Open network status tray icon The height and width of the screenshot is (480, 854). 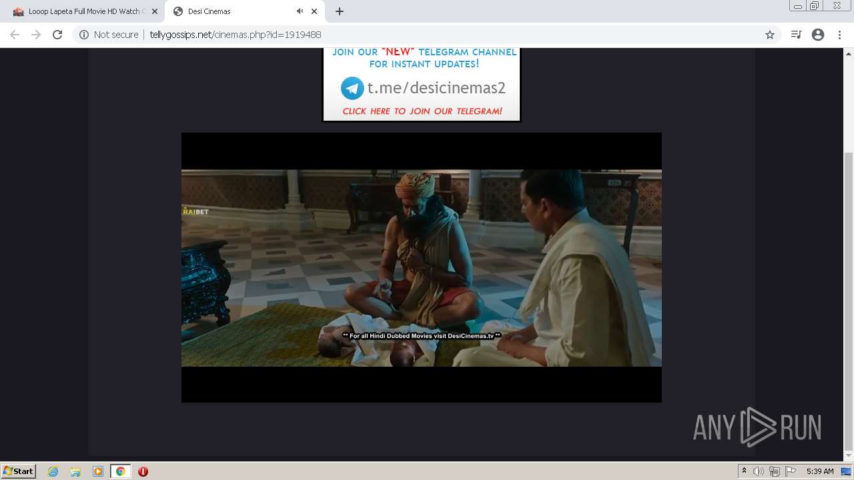click(775, 471)
